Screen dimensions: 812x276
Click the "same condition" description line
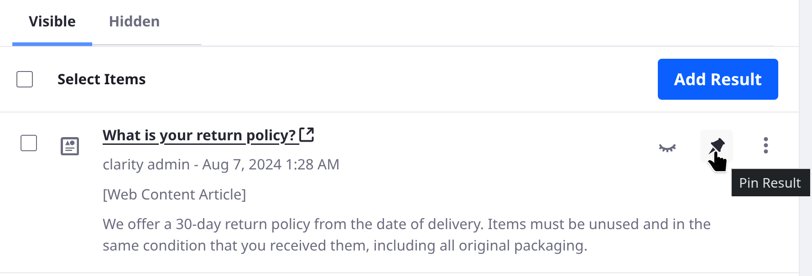345,245
